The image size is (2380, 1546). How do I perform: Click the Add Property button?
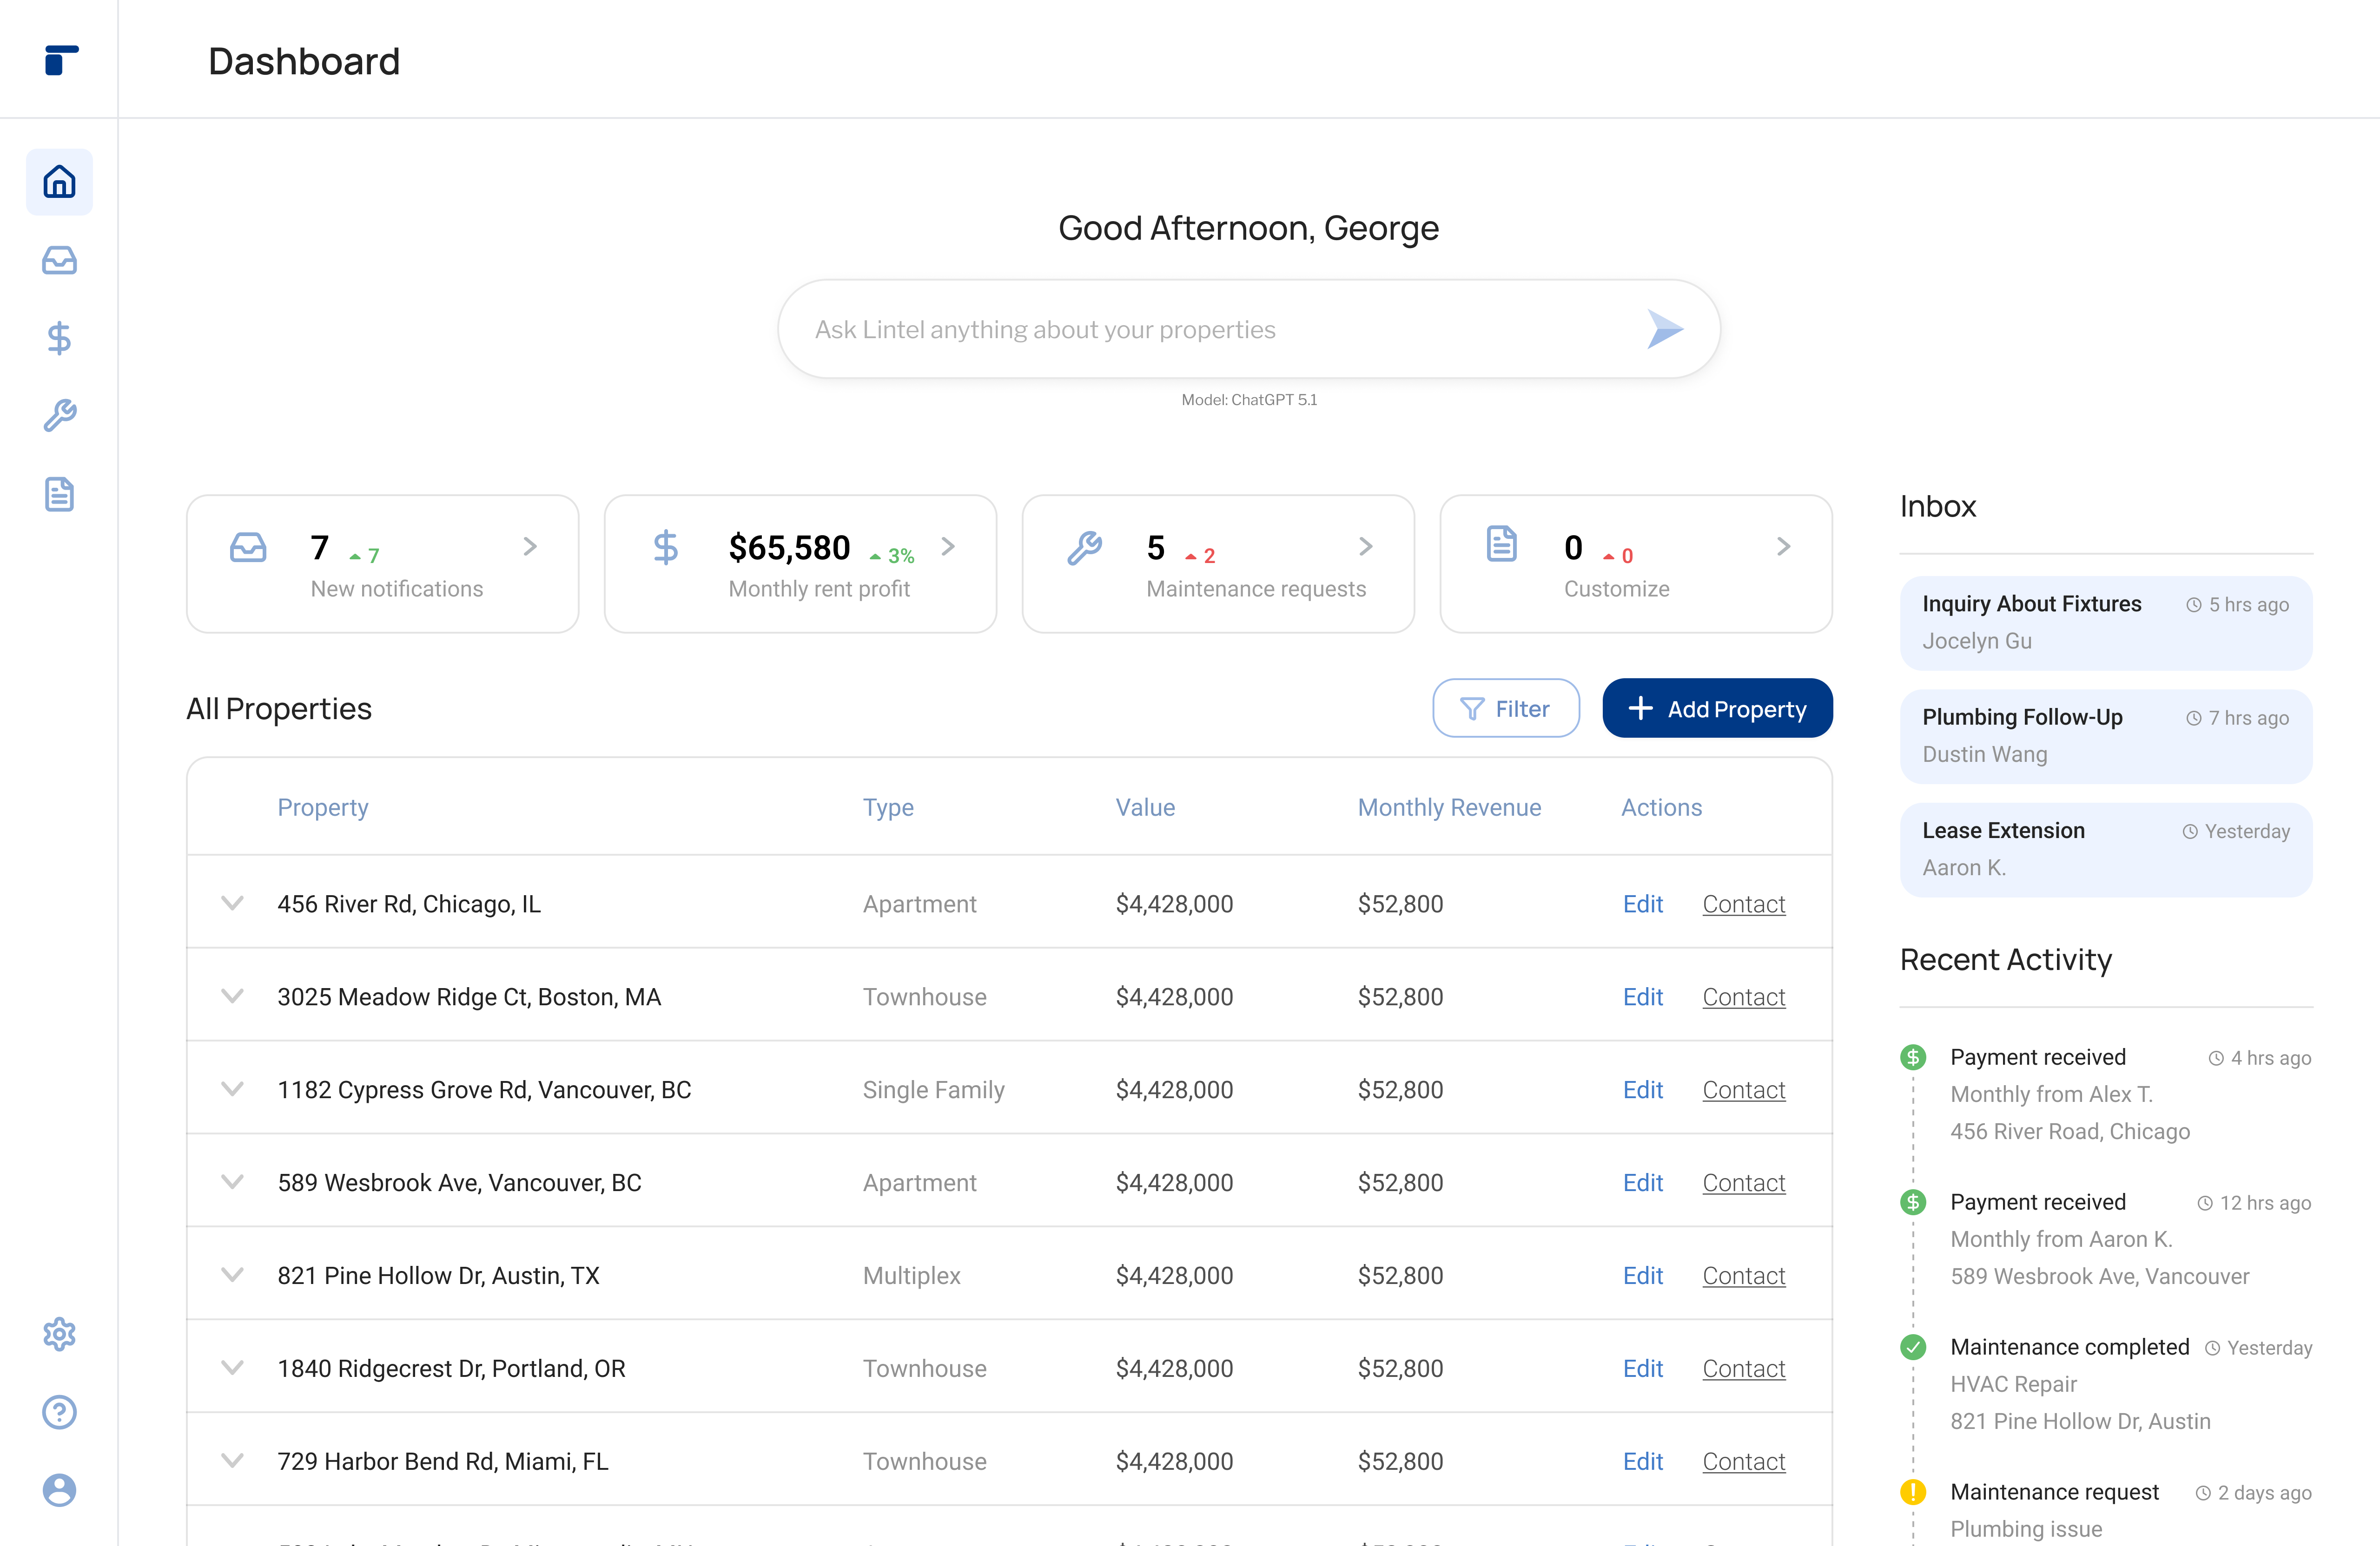click(1717, 707)
